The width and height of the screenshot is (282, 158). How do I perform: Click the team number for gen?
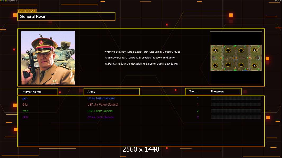pyautogui.click(x=198, y=98)
